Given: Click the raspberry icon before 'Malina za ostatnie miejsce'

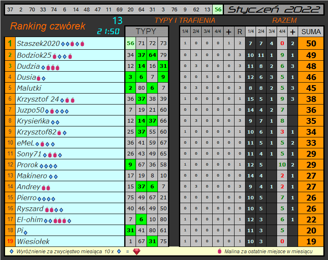Looking at the screenshot, I should pyautogui.click(x=219, y=251).
